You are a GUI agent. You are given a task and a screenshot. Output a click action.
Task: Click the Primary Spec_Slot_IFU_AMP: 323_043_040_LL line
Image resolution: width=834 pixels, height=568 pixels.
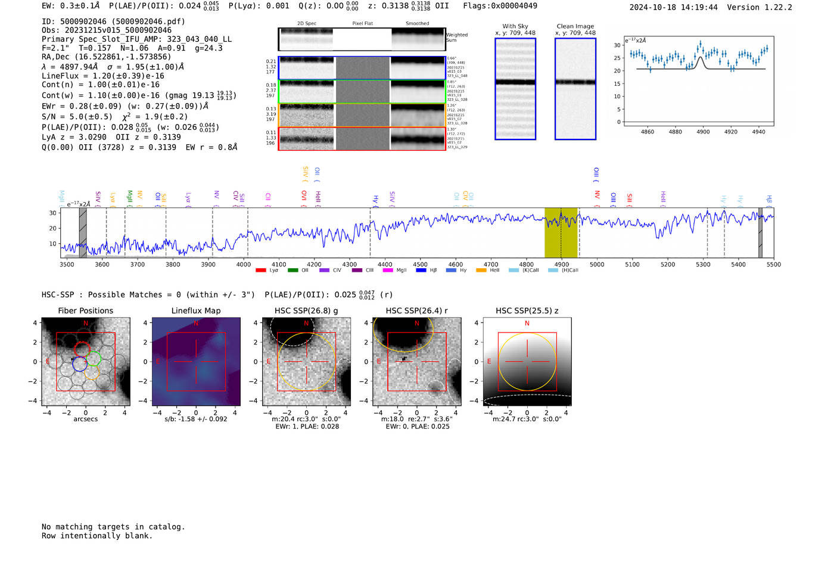point(136,39)
